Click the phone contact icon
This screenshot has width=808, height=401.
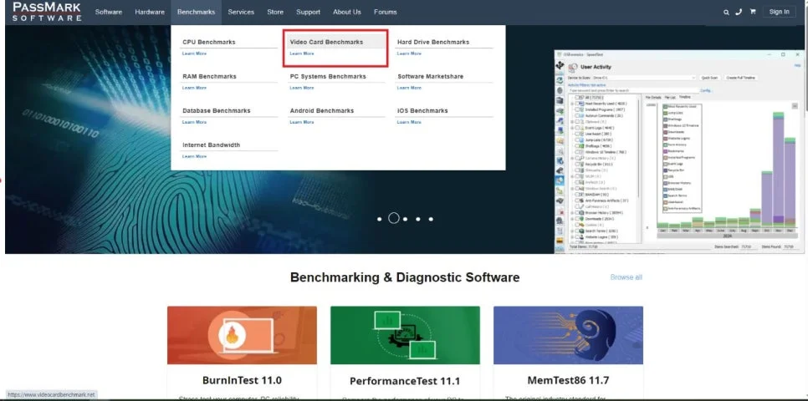(739, 13)
